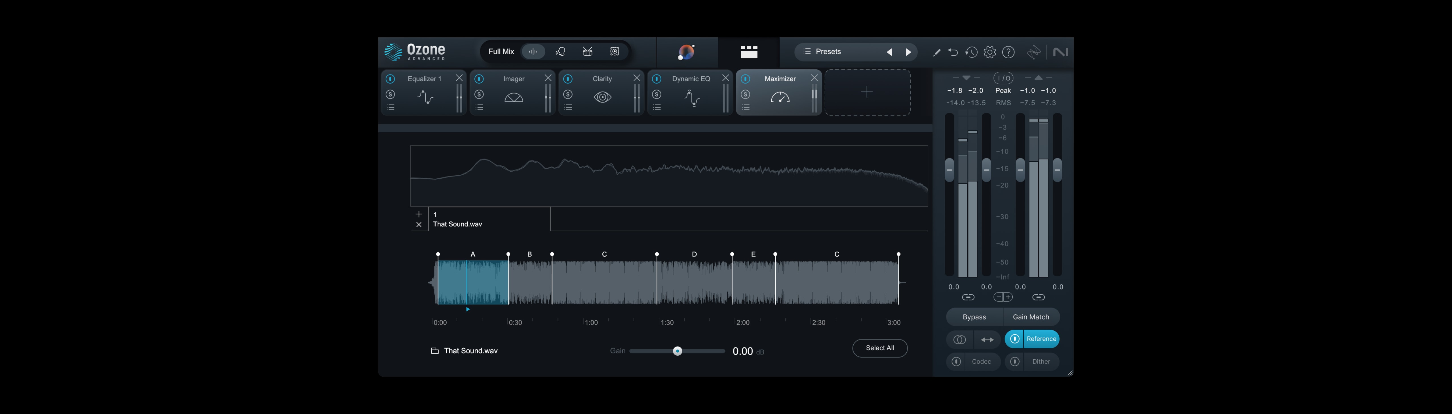The image size is (1452, 414).
Task: Open the help question mark
Action: (1008, 52)
